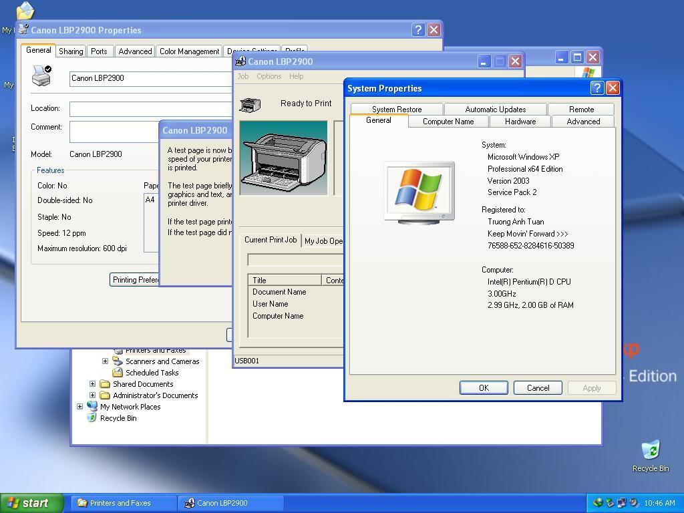This screenshot has height=513, width=684.
Task: Expand the Administrator's Documents node
Action: point(92,395)
